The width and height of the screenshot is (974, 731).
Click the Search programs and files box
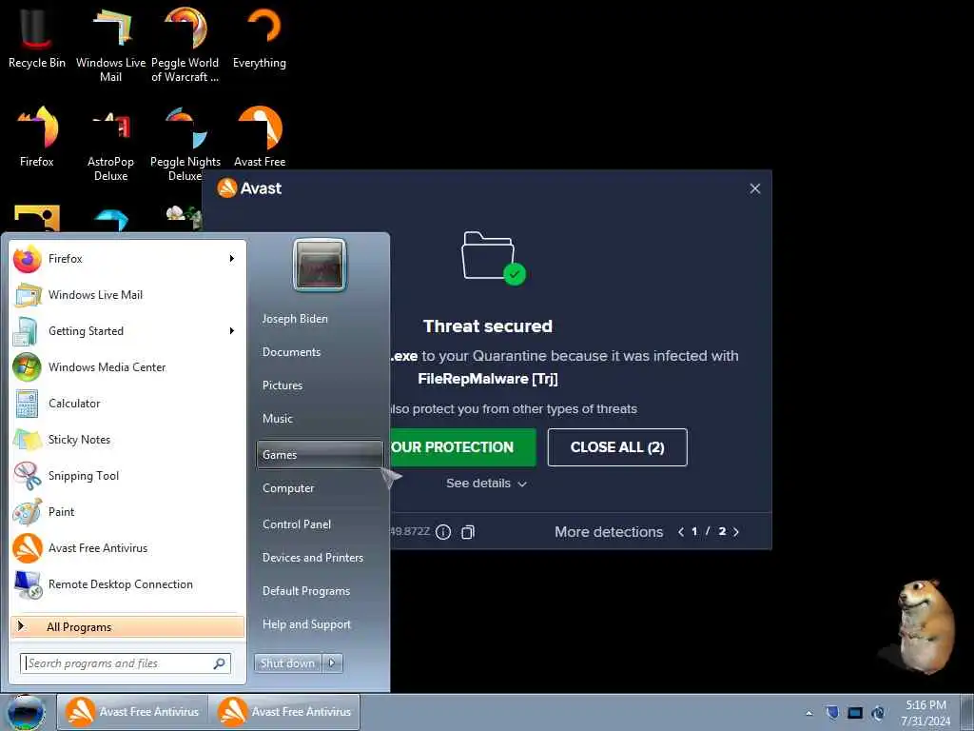pos(126,663)
